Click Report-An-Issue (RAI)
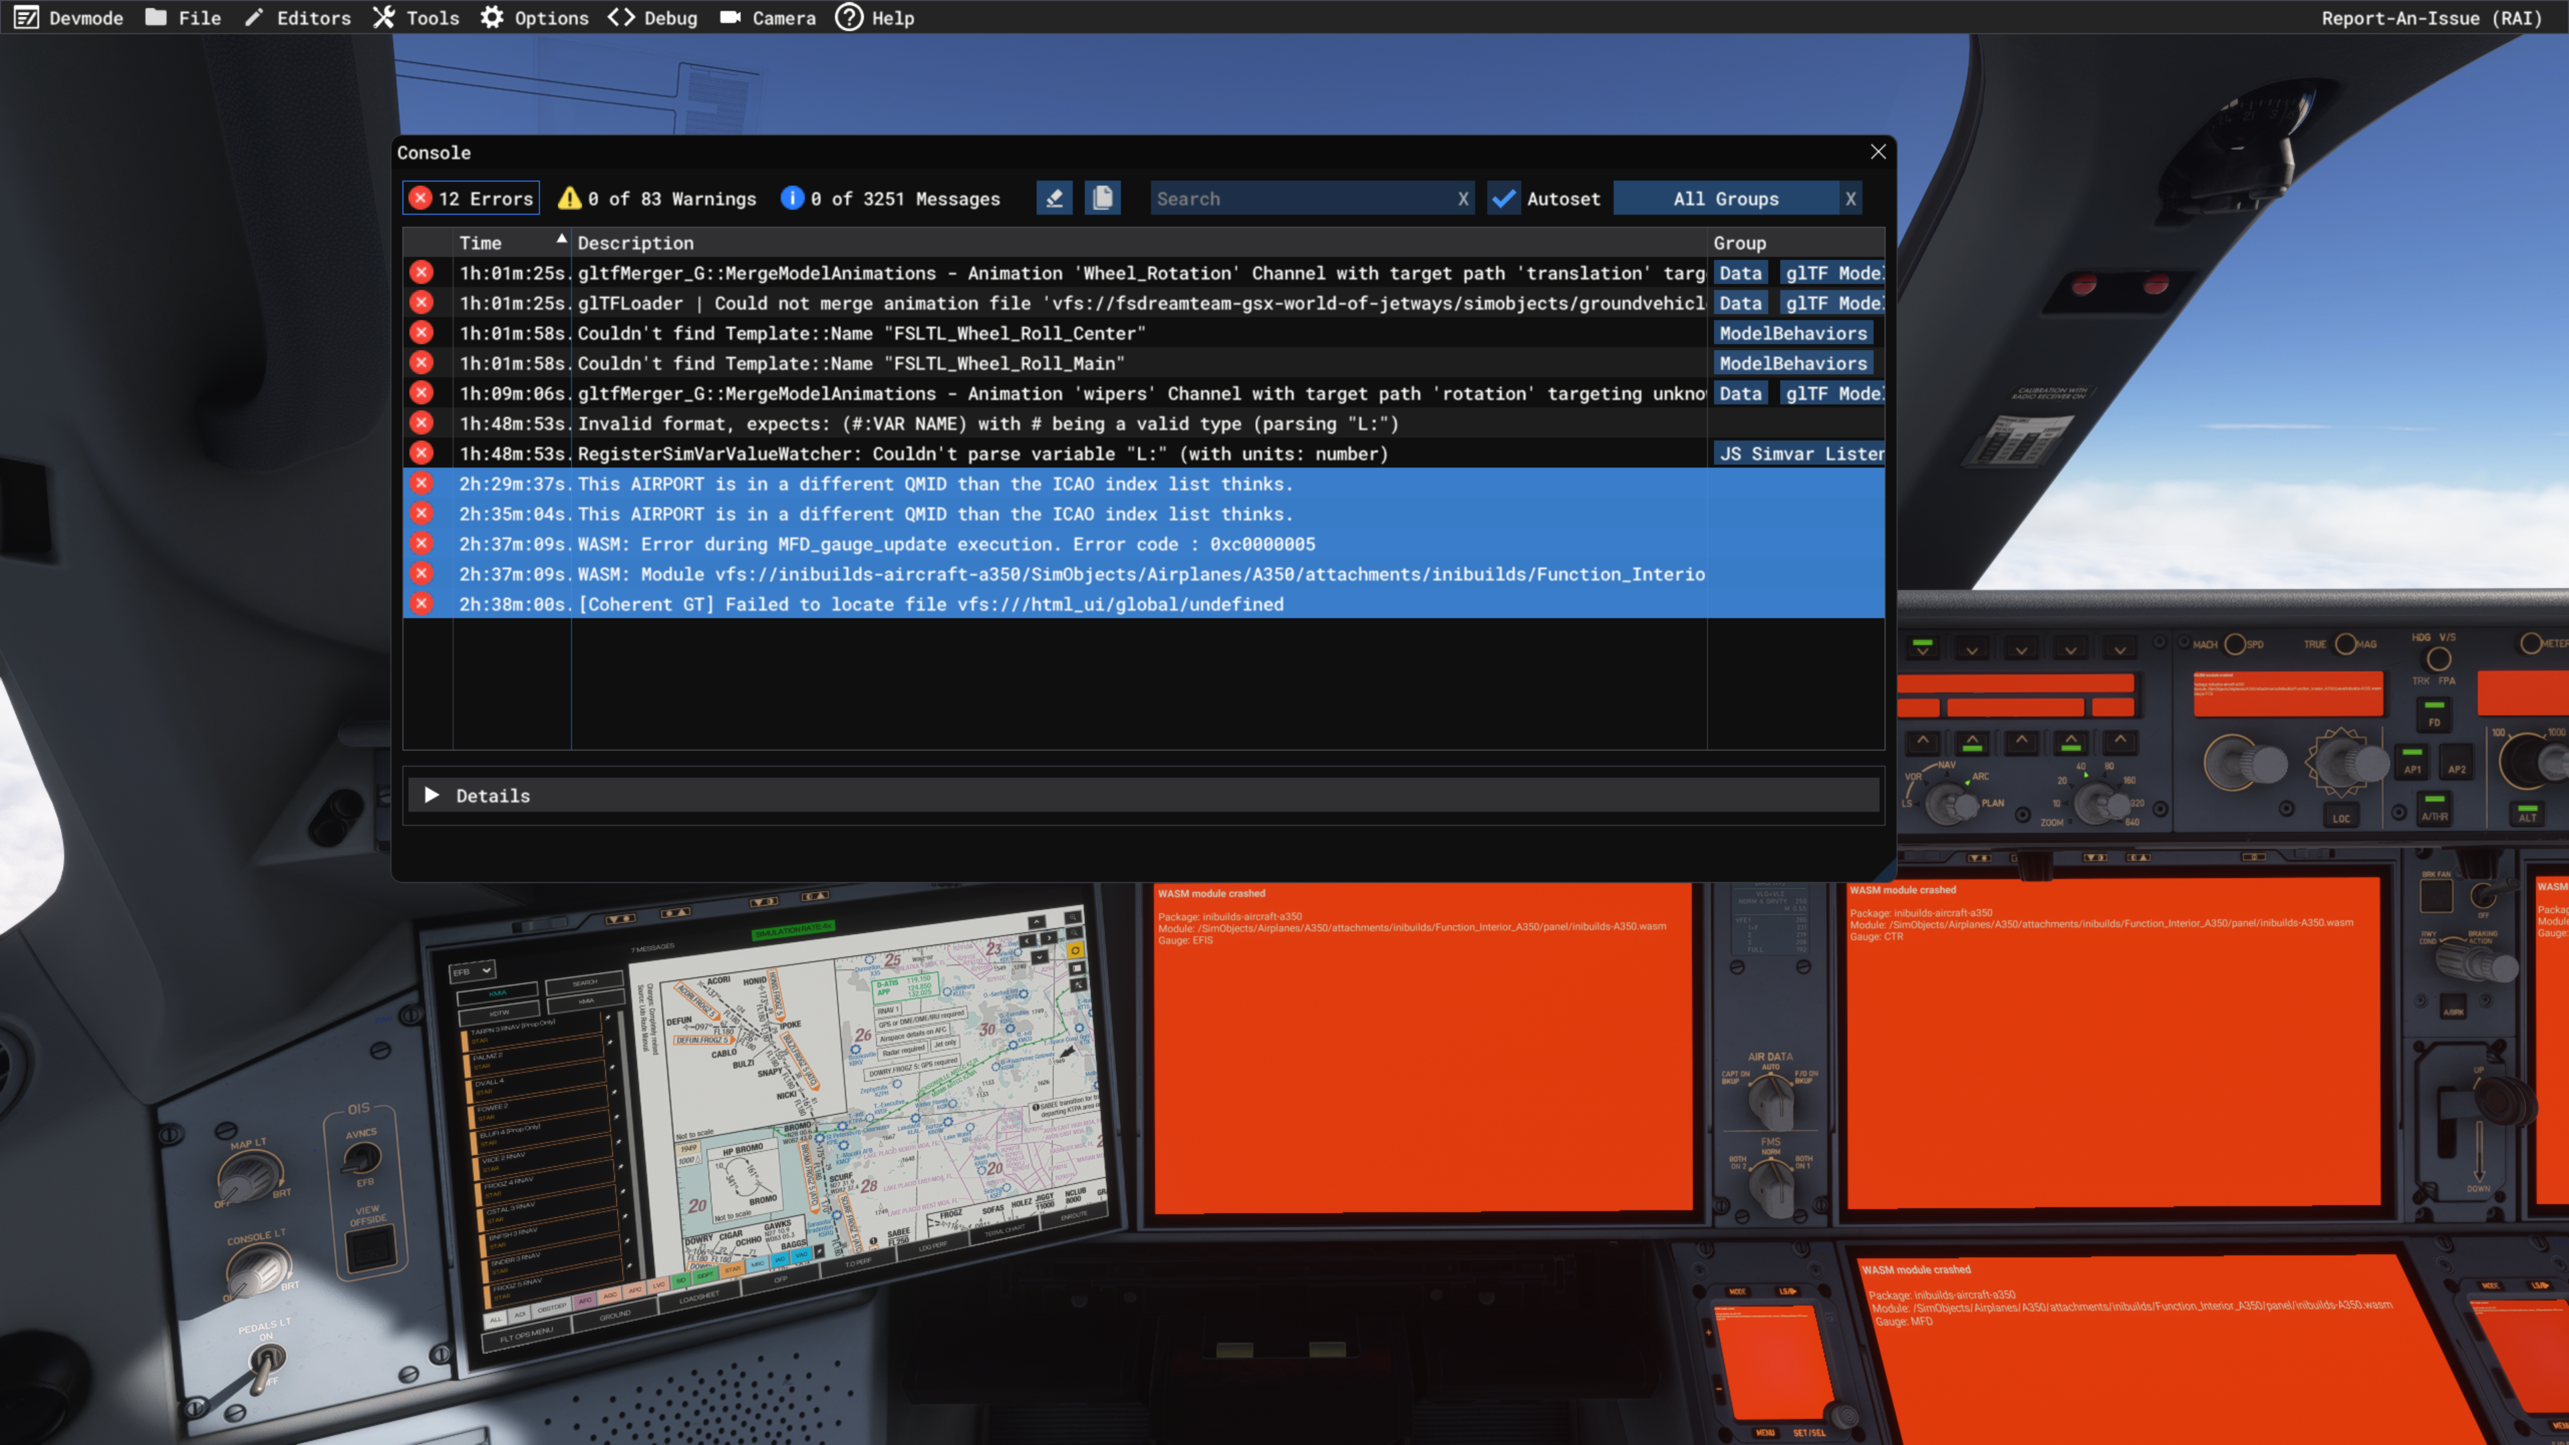Screen dimensions: 2569x1445 coord(2431,17)
